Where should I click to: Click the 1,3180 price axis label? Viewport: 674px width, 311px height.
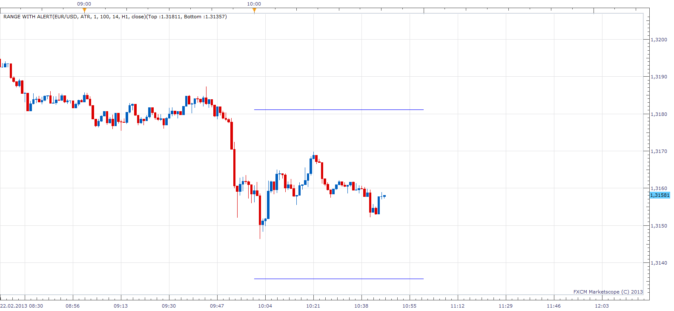659,114
